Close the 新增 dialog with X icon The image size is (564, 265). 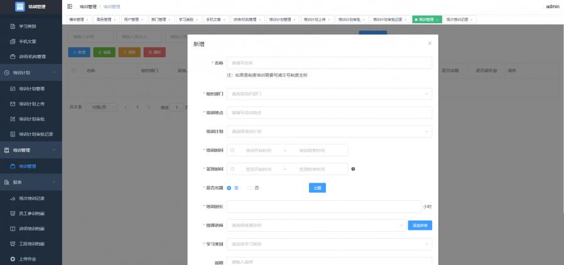pos(430,43)
